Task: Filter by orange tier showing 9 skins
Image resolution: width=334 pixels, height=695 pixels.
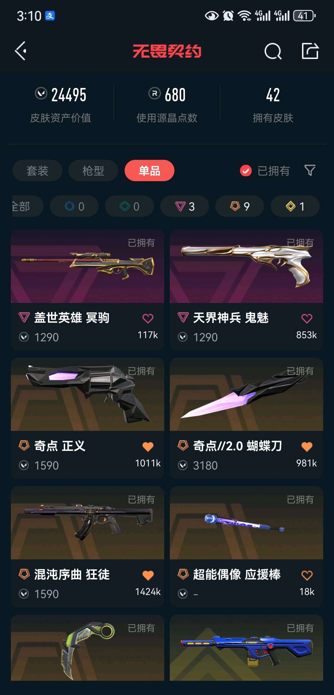Action: pos(240,206)
